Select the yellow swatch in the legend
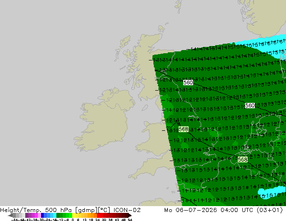Viewport: 286px width, 221px height. tap(74, 215)
